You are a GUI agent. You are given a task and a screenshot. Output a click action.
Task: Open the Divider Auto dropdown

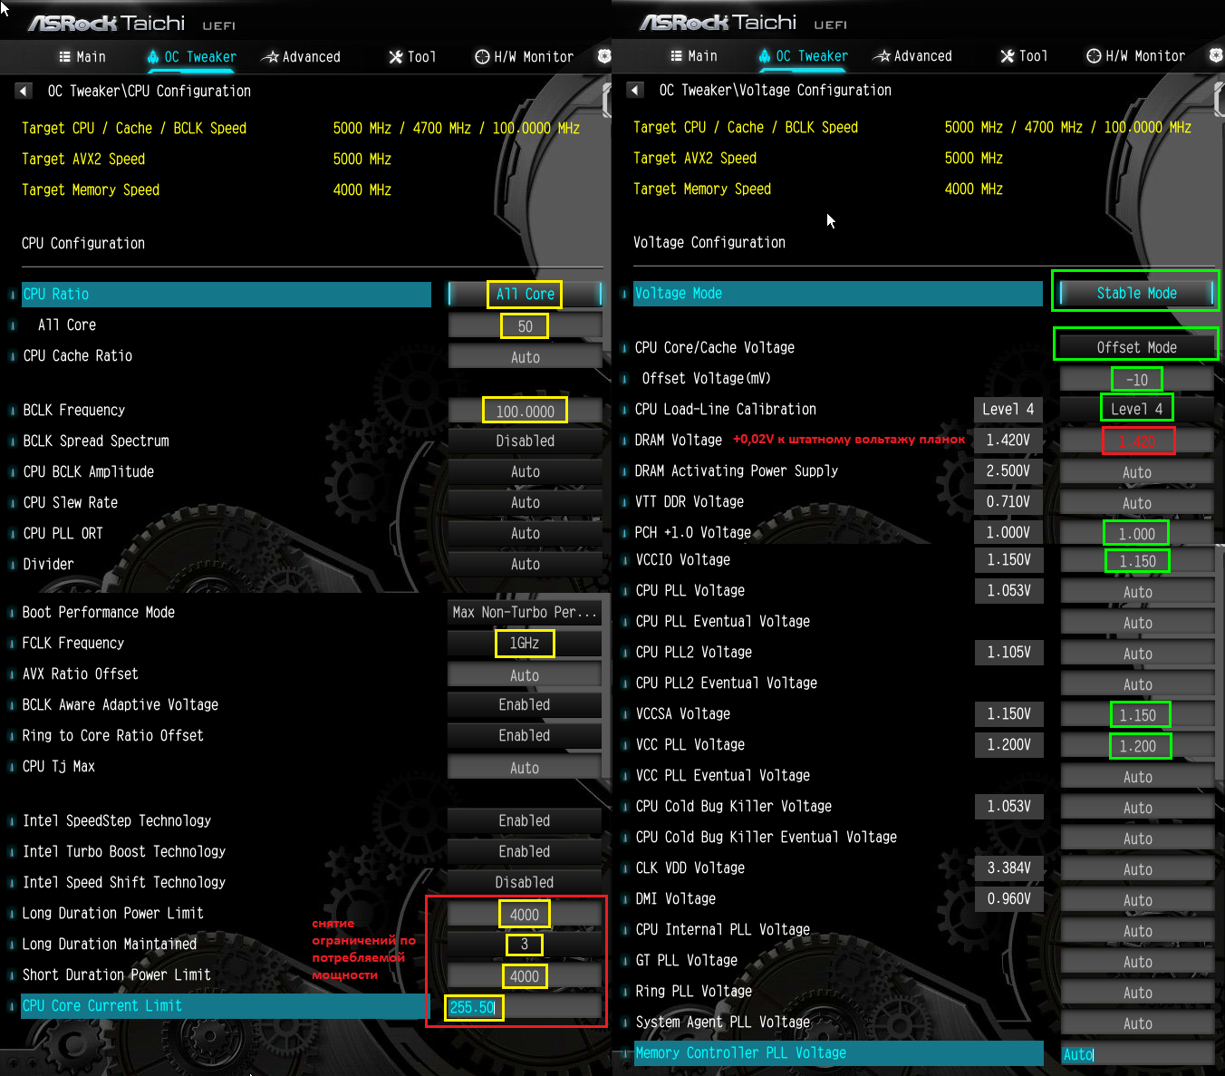click(x=525, y=564)
